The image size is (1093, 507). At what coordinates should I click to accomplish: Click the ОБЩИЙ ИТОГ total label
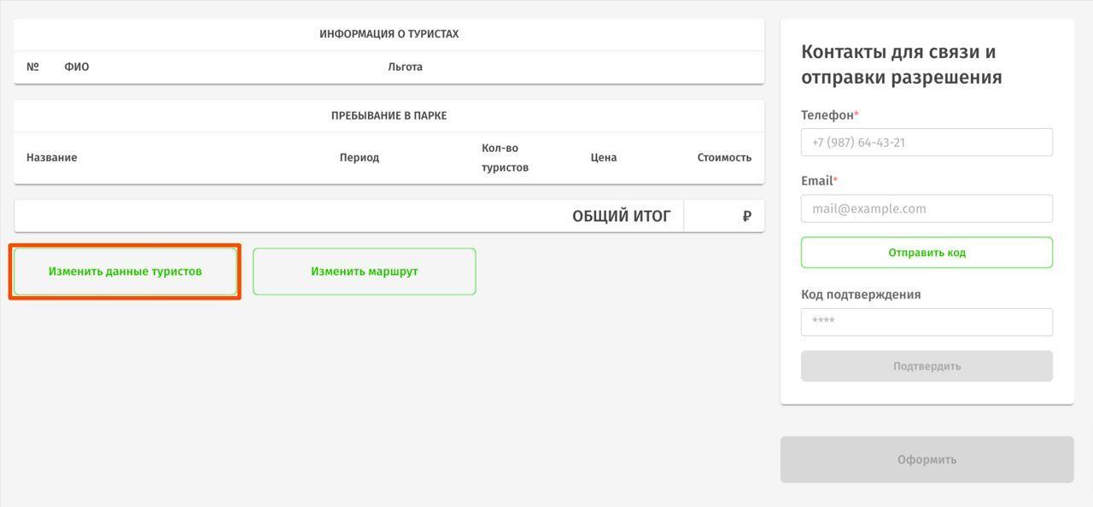[621, 216]
